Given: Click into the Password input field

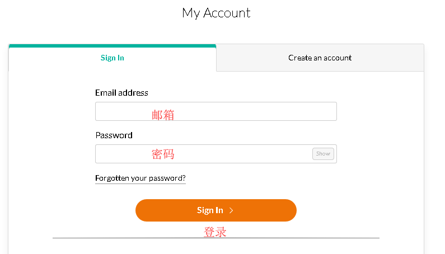Looking at the screenshot, I should tap(202, 154).
